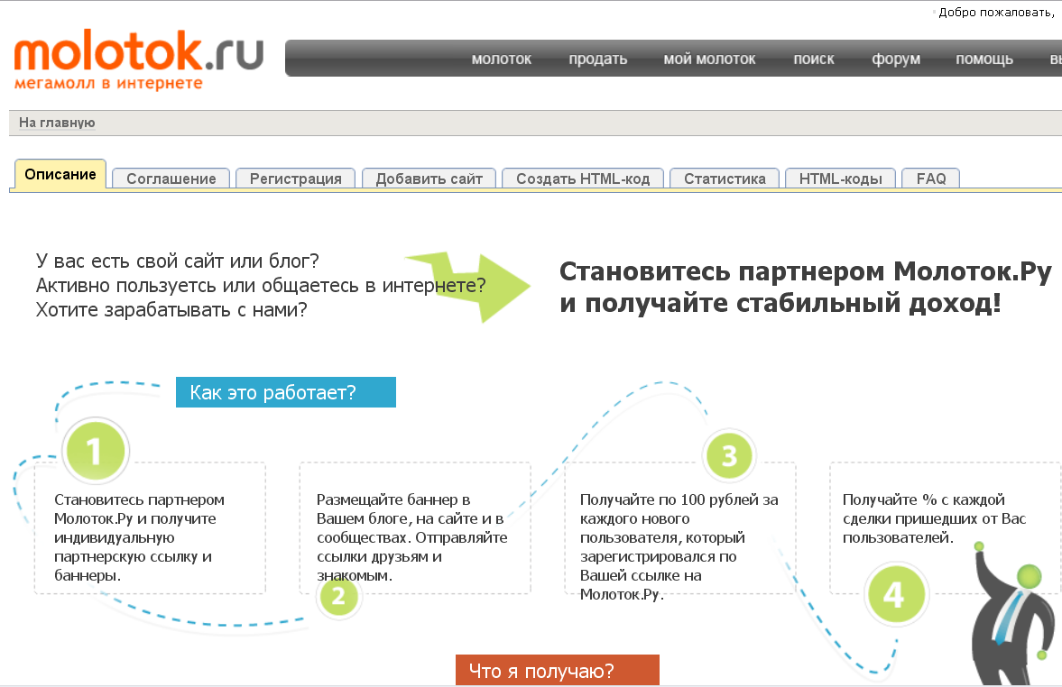Follow the «На главную» breadcrumb link
This screenshot has height=687, width=1062.
(x=57, y=123)
